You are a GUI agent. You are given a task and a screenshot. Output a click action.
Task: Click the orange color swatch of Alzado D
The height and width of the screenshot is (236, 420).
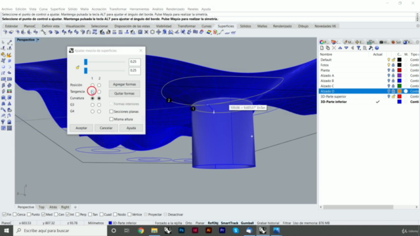tap(399, 91)
